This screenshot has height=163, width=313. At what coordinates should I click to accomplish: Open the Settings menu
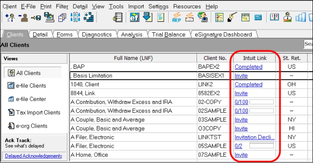point(158,7)
